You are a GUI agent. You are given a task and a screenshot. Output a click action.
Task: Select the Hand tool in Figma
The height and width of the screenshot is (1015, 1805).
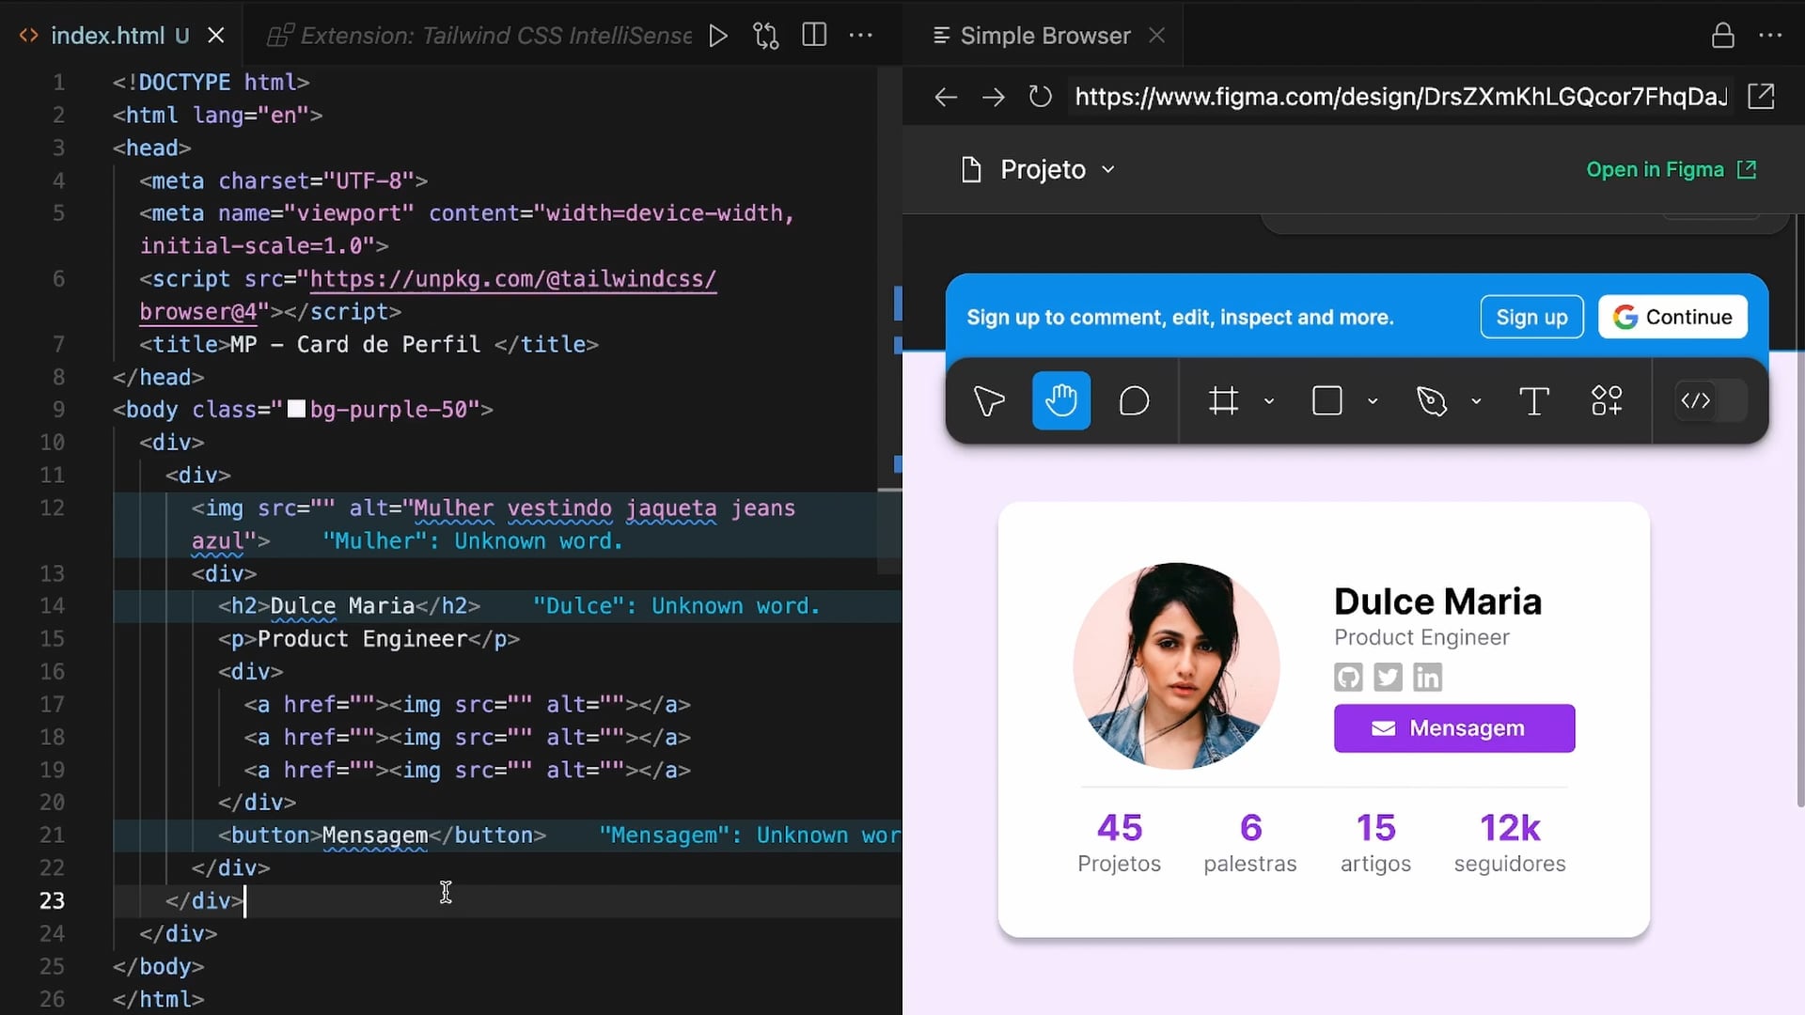[1061, 401]
